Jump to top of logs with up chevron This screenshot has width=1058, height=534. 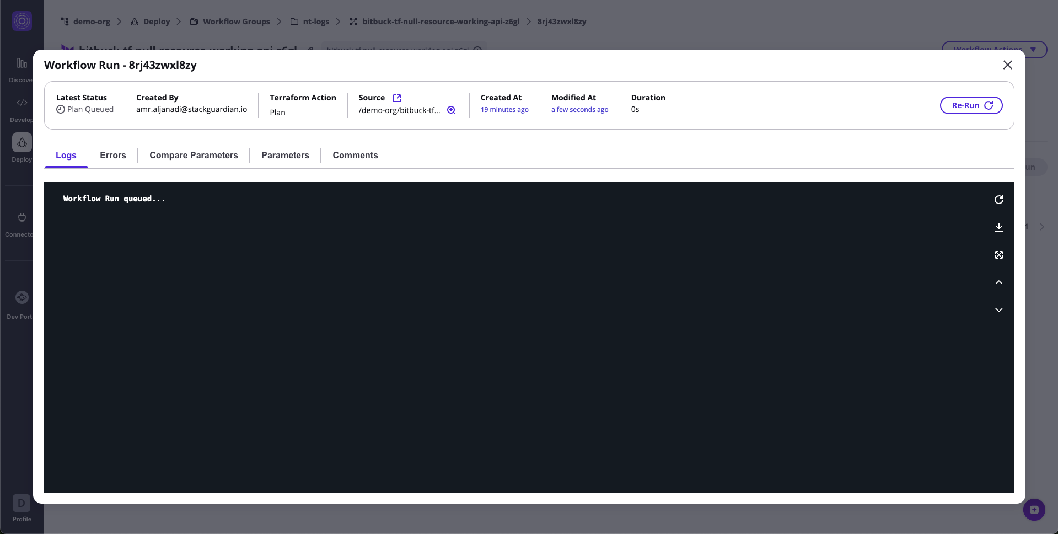click(999, 282)
